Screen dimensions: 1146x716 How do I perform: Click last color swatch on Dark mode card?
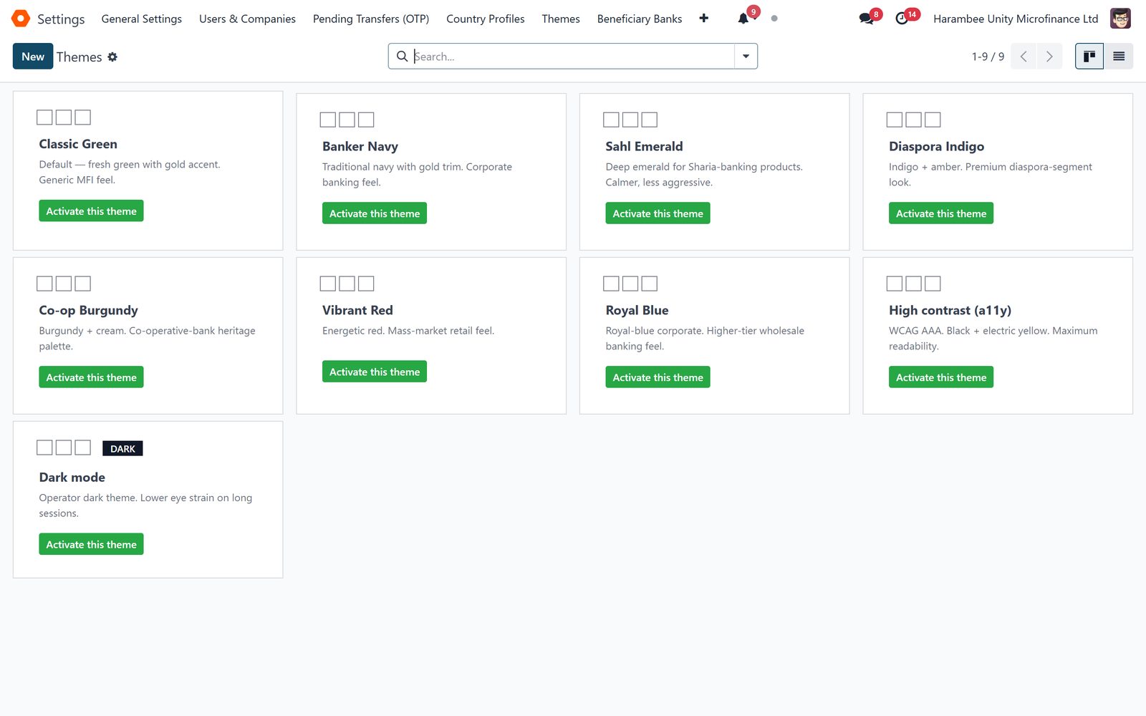point(83,447)
